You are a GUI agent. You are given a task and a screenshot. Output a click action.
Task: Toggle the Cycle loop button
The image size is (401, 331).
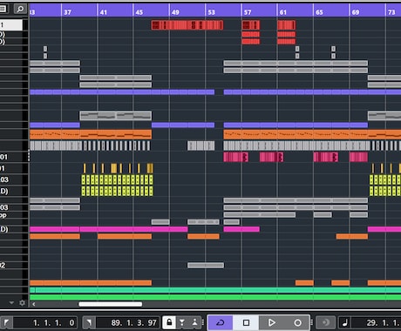point(221,322)
